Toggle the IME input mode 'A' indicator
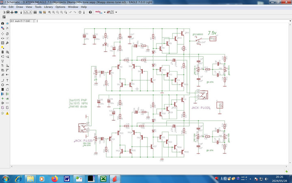Screen dimensions: 292x183 (x=222, y=179)
